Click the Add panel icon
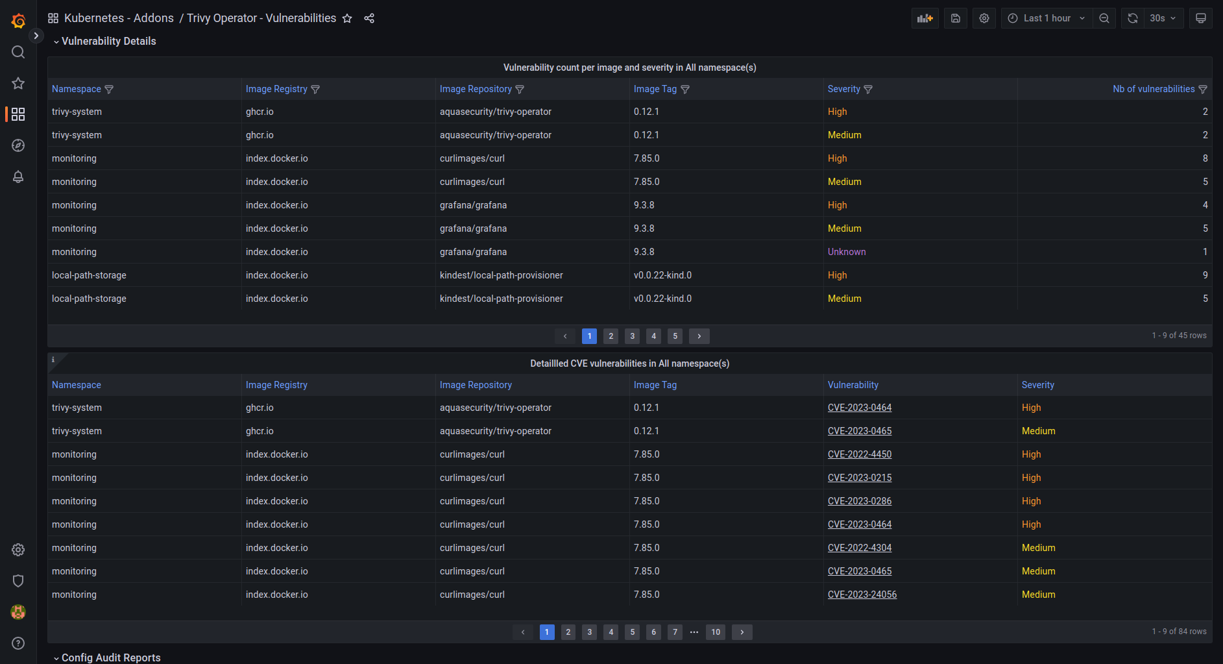 point(925,18)
